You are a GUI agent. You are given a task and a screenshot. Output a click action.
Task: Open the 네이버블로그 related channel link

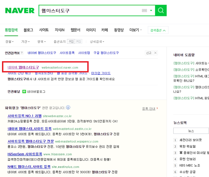pyautogui.click(x=36, y=92)
